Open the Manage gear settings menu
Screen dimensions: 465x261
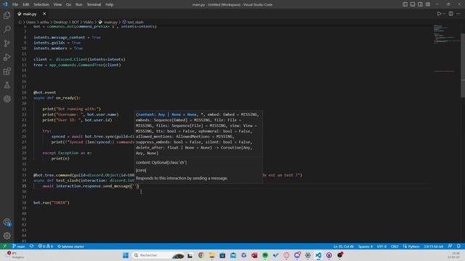pyautogui.click(x=7, y=236)
